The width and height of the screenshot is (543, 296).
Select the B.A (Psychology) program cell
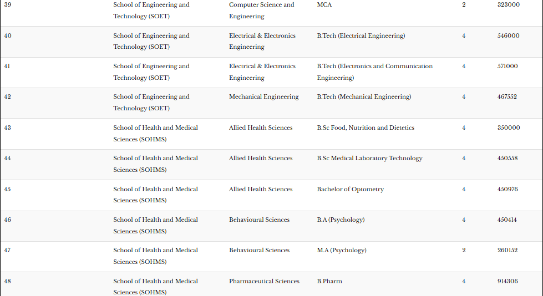(x=341, y=220)
